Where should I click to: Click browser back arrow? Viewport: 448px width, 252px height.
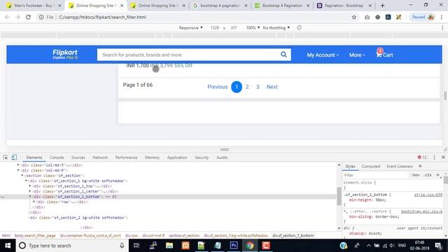(x=8, y=17)
